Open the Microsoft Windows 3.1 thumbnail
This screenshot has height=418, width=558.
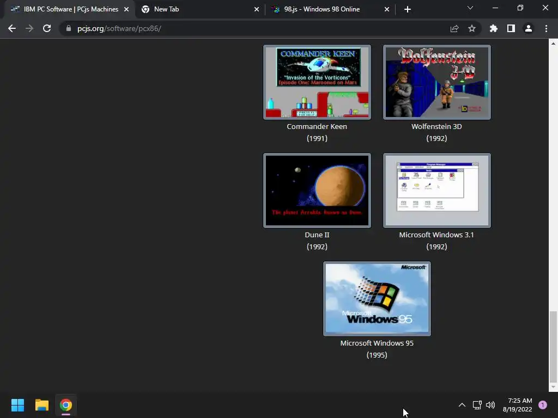point(436,190)
